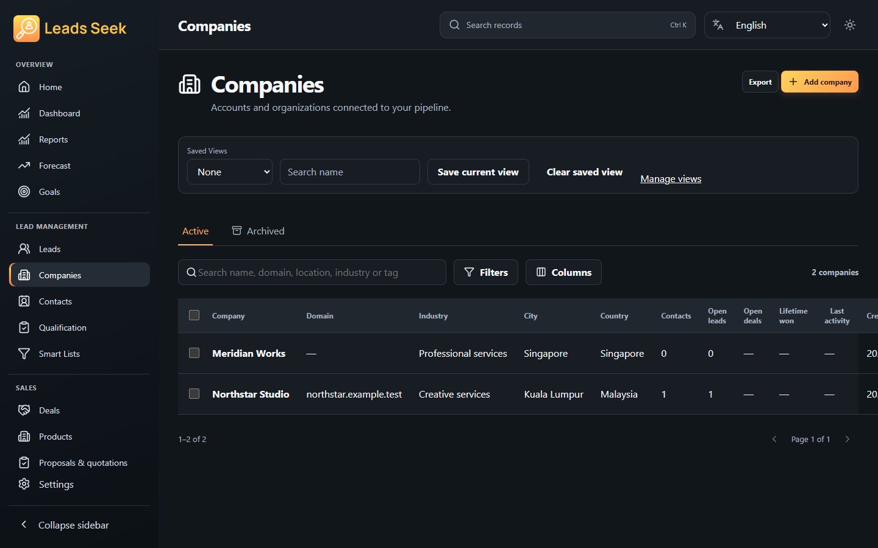Tick the select-all checkbox in table header
Screen dimensions: 878x548
click(x=195, y=315)
